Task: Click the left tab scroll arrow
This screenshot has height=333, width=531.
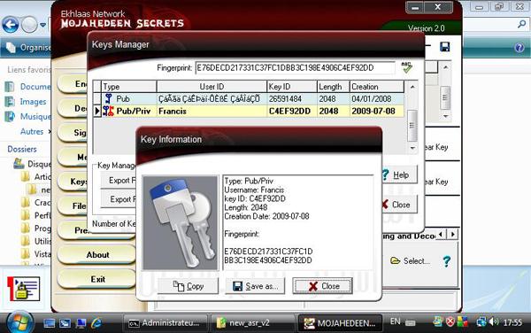Action: click(441, 234)
